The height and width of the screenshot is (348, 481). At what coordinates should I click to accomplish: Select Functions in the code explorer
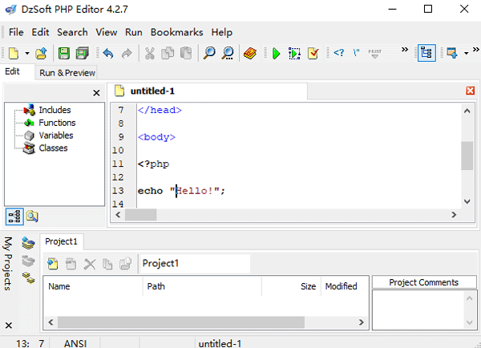coord(57,123)
